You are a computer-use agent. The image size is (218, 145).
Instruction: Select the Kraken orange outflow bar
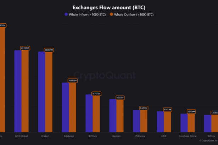click(49, 92)
